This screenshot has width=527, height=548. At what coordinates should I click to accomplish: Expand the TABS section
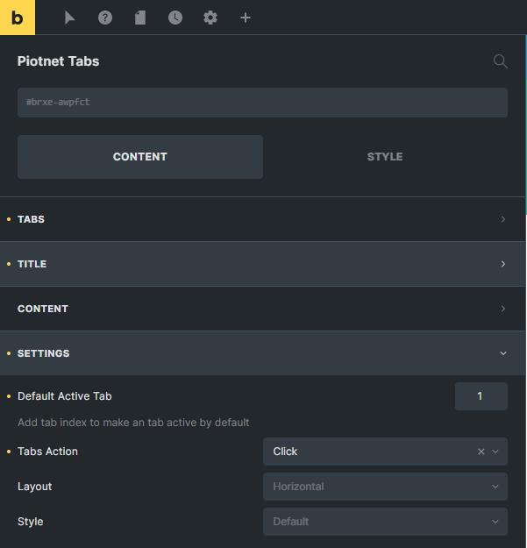coord(263,219)
